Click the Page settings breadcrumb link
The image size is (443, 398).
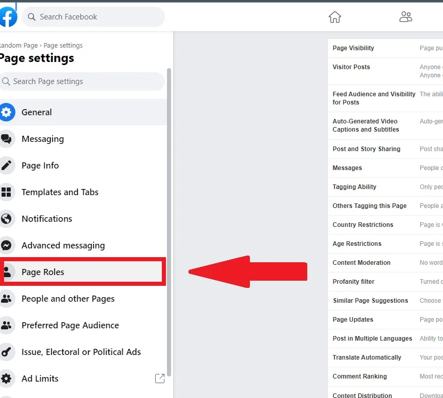point(63,46)
